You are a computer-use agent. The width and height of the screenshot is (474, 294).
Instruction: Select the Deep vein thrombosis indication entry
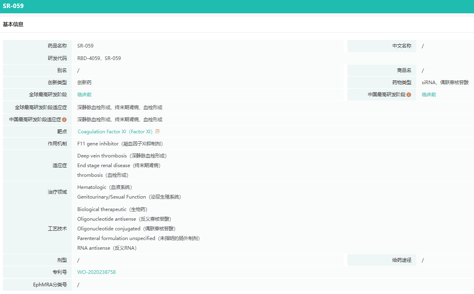121,156
